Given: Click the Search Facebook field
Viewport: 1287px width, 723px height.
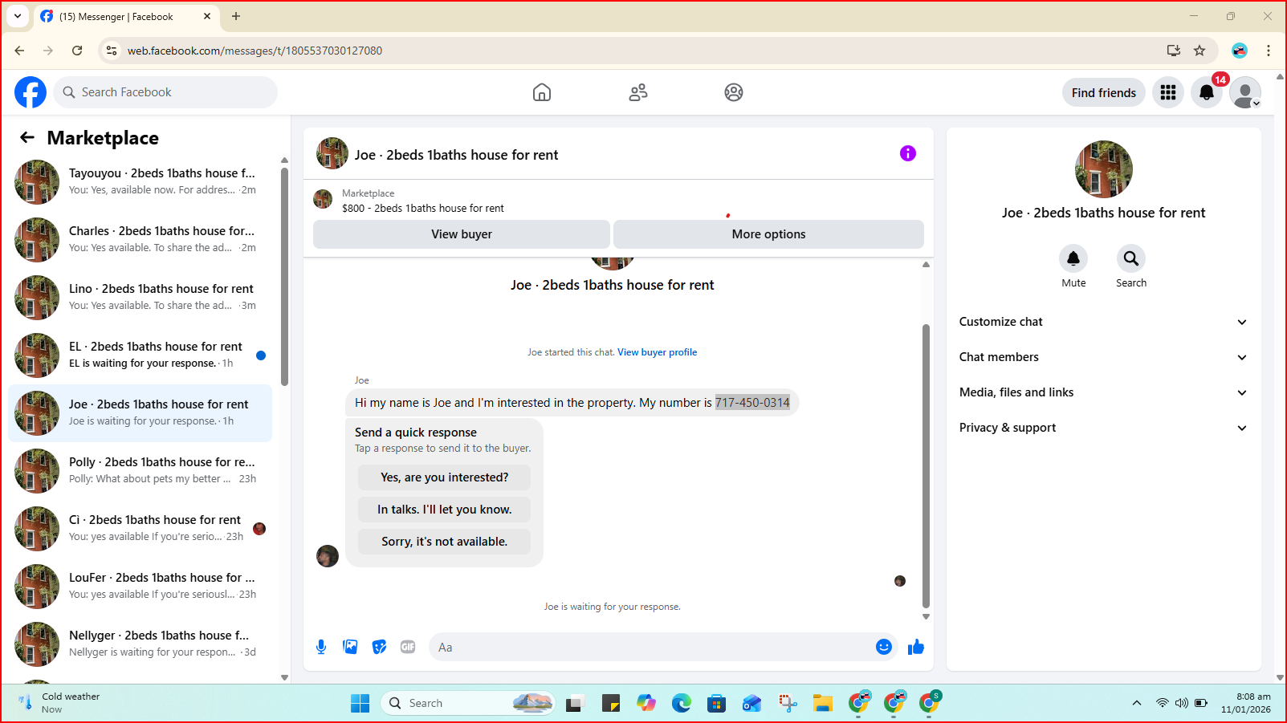Looking at the screenshot, I should click(x=165, y=92).
